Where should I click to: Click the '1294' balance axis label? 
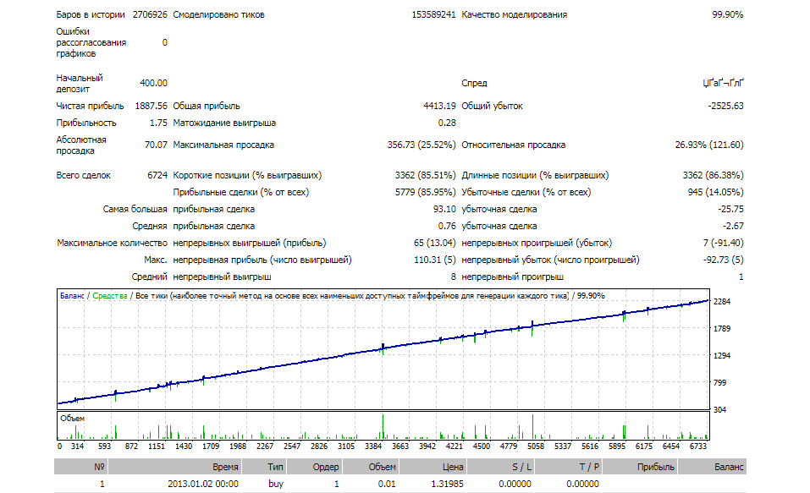[x=722, y=355]
